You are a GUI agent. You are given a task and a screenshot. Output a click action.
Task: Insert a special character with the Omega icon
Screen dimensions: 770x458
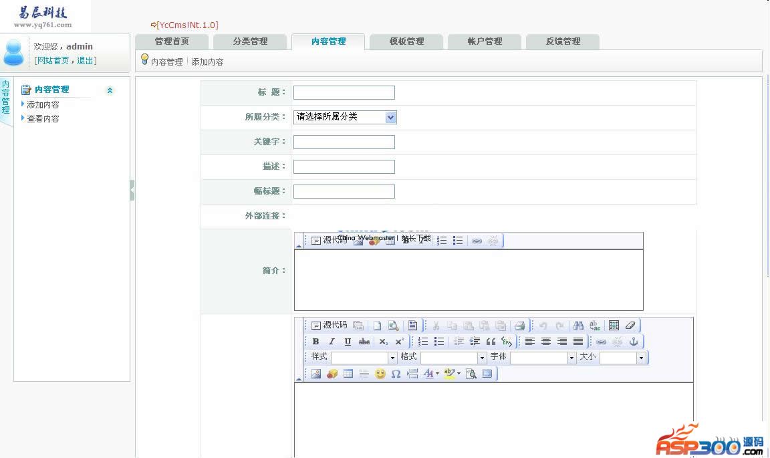click(x=396, y=374)
